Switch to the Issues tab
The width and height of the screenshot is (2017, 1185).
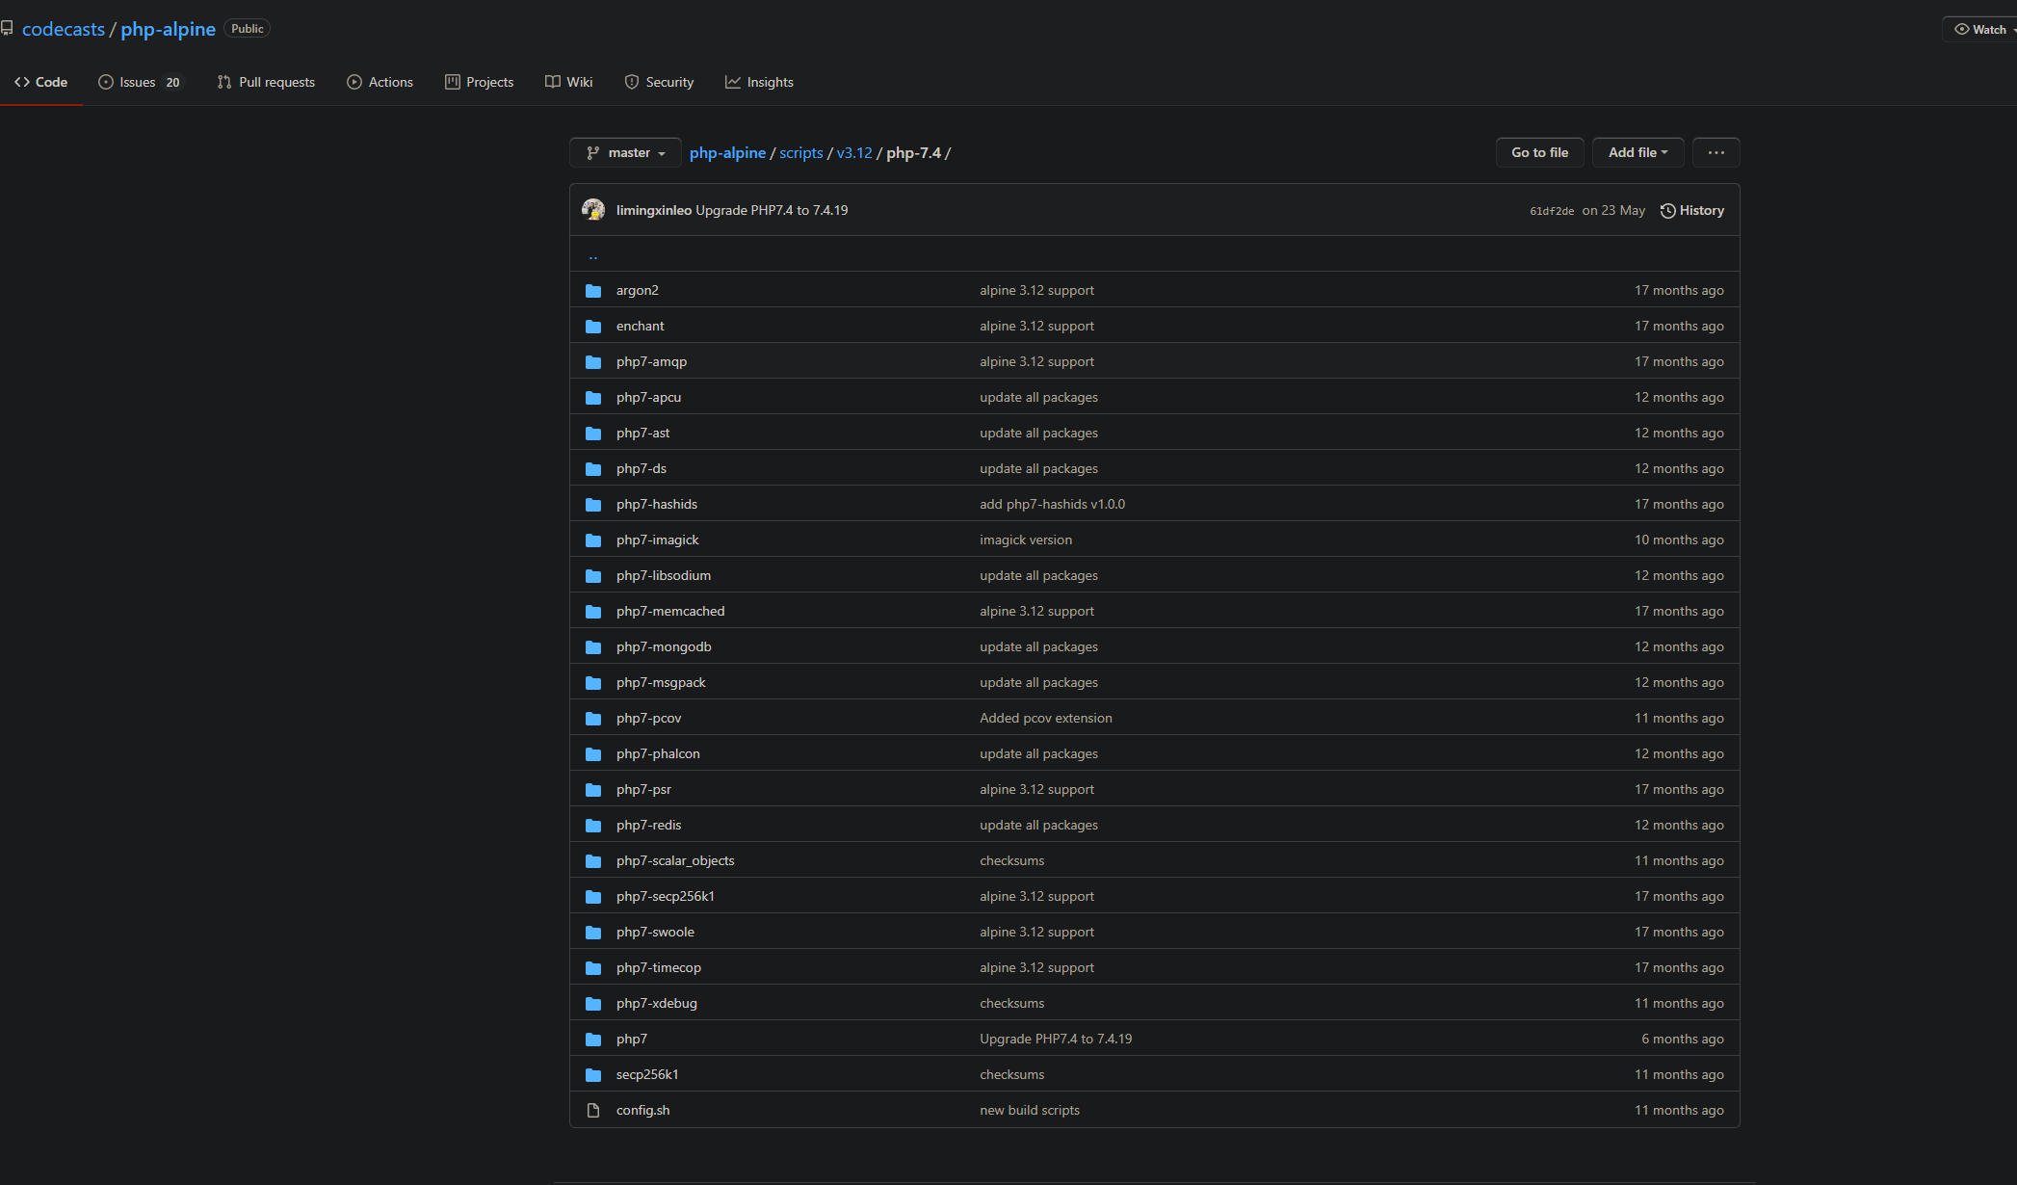140,82
